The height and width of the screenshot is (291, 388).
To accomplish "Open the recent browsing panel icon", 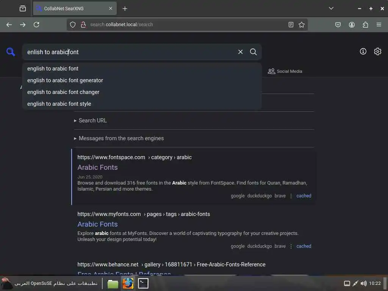I will pyautogui.click(x=22, y=9).
